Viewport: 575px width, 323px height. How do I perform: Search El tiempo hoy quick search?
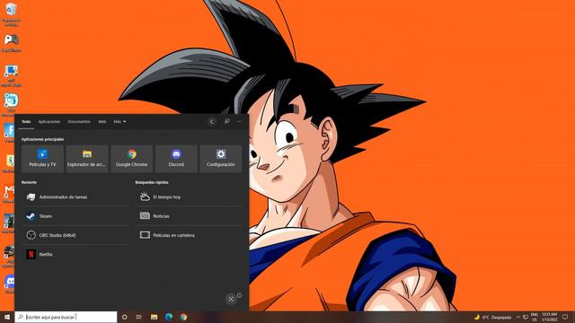pyautogui.click(x=190, y=197)
